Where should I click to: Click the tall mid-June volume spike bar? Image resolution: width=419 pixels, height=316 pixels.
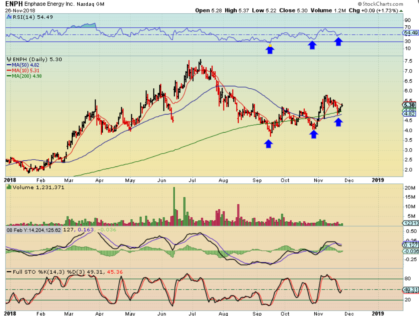click(x=174, y=206)
